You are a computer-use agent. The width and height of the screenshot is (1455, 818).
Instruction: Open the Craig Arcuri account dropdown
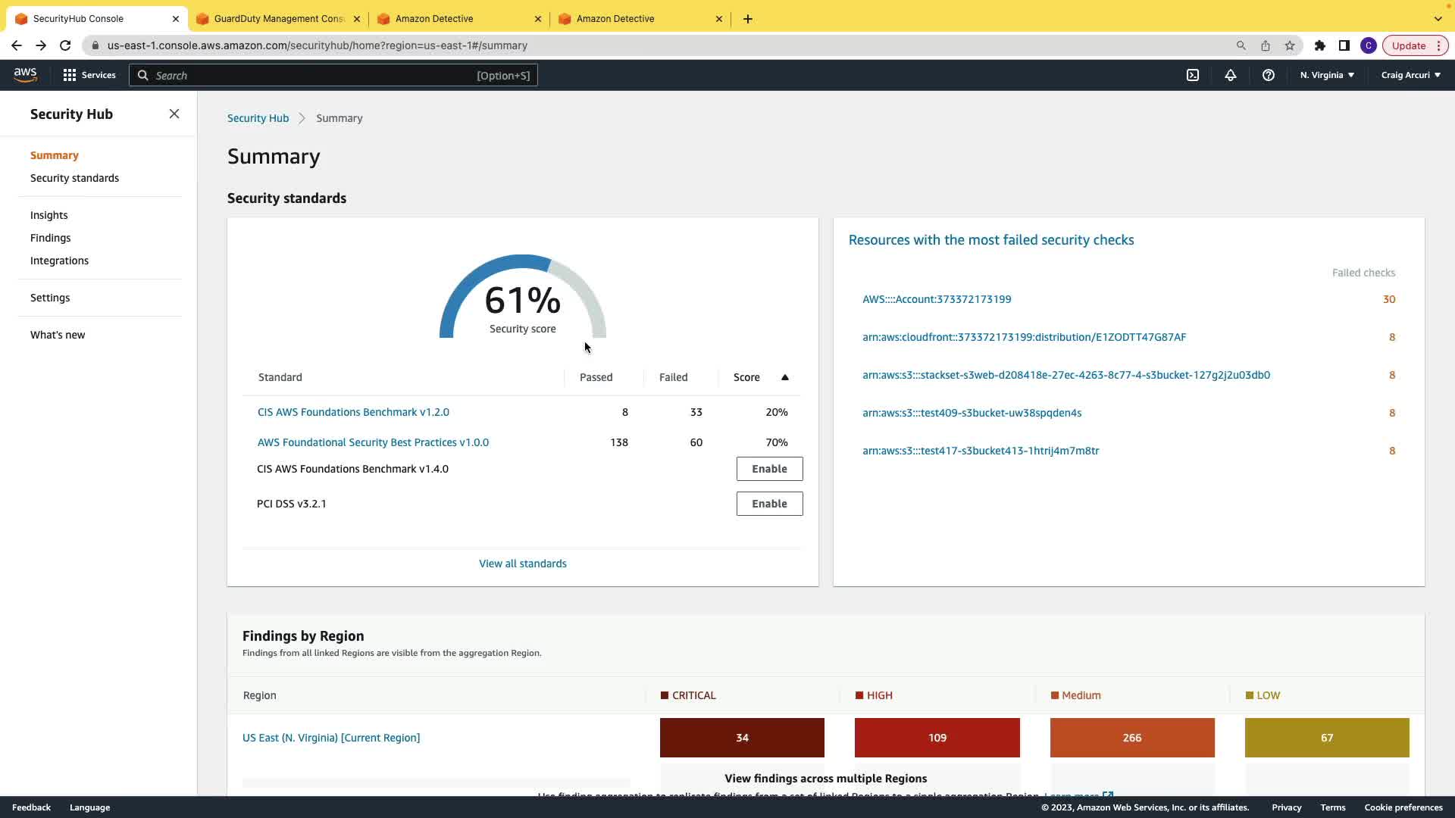[x=1410, y=75]
